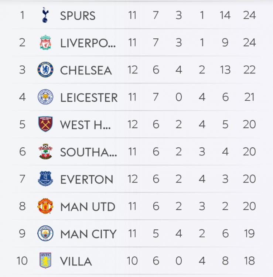Click the Aston Villa AVFC crest
This screenshot has height=277, width=273.
coord(45,261)
